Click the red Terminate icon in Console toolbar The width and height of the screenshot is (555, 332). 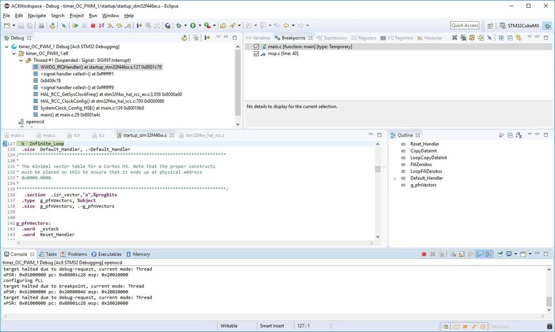click(x=424, y=254)
